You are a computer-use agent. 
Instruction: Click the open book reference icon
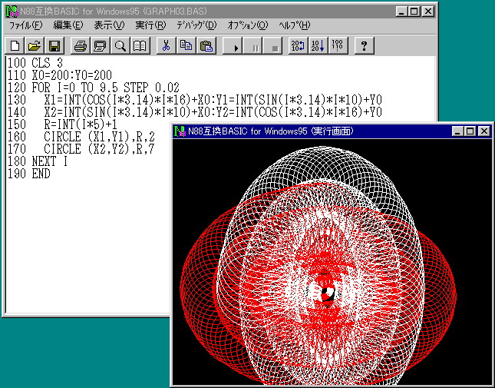pos(140,46)
